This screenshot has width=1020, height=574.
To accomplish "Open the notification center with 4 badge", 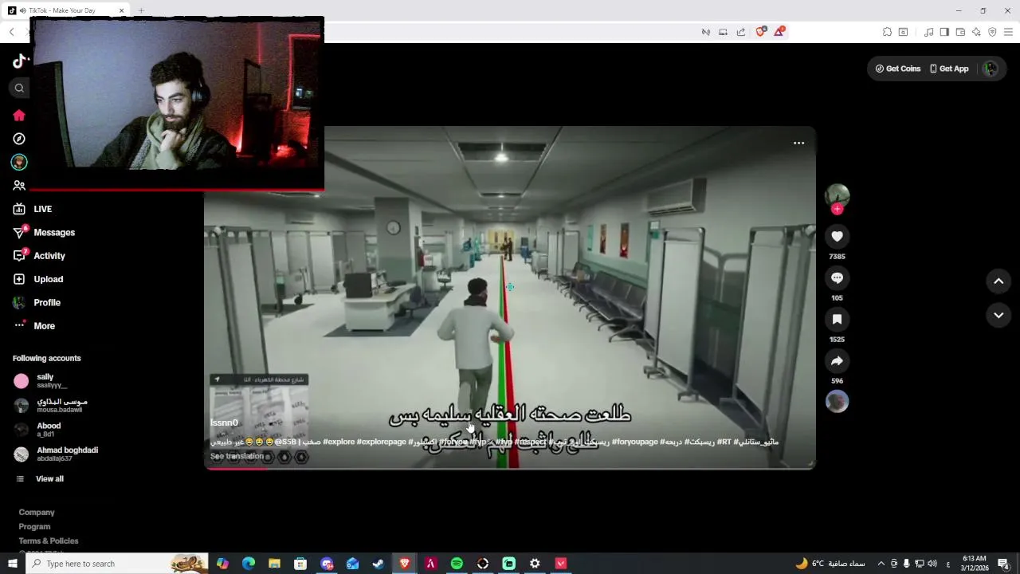I will tap(1004, 564).
